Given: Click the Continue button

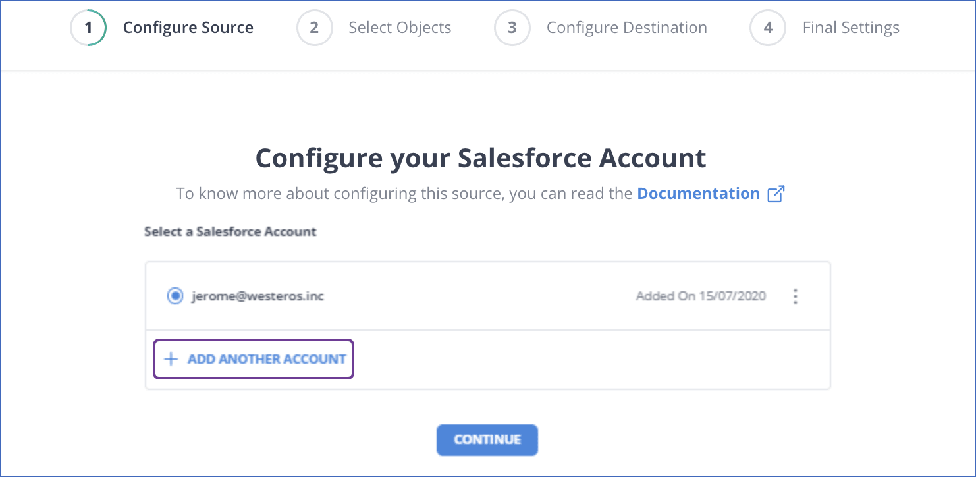Looking at the screenshot, I should 487,439.
